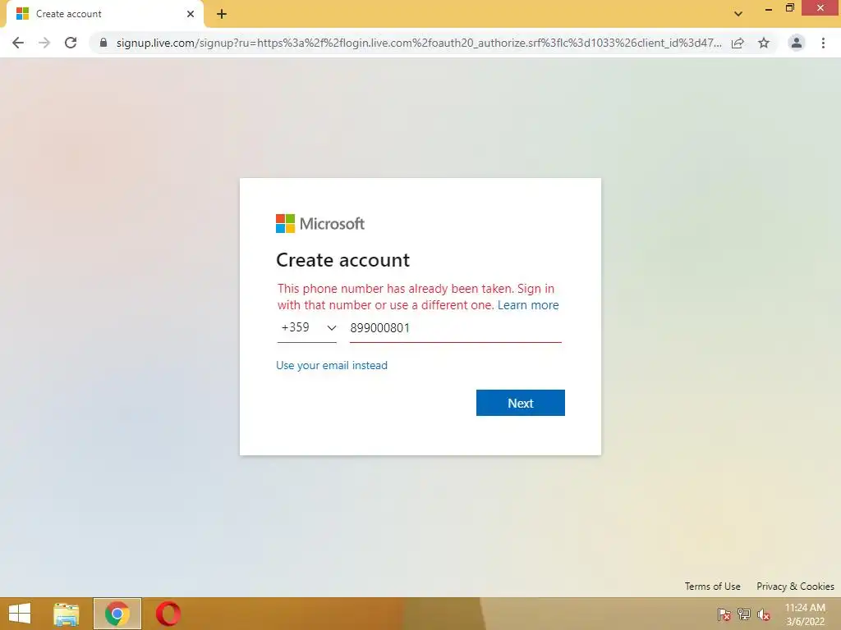The image size is (841, 630).
Task: Restore down the Chrome window
Action: [x=789, y=8]
